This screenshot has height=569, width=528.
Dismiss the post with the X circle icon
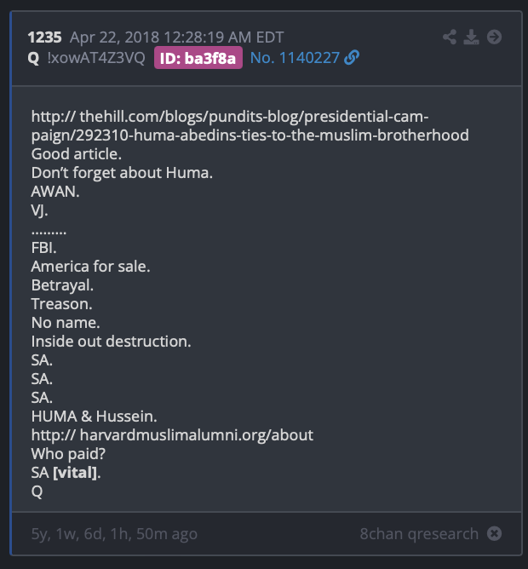[494, 533]
